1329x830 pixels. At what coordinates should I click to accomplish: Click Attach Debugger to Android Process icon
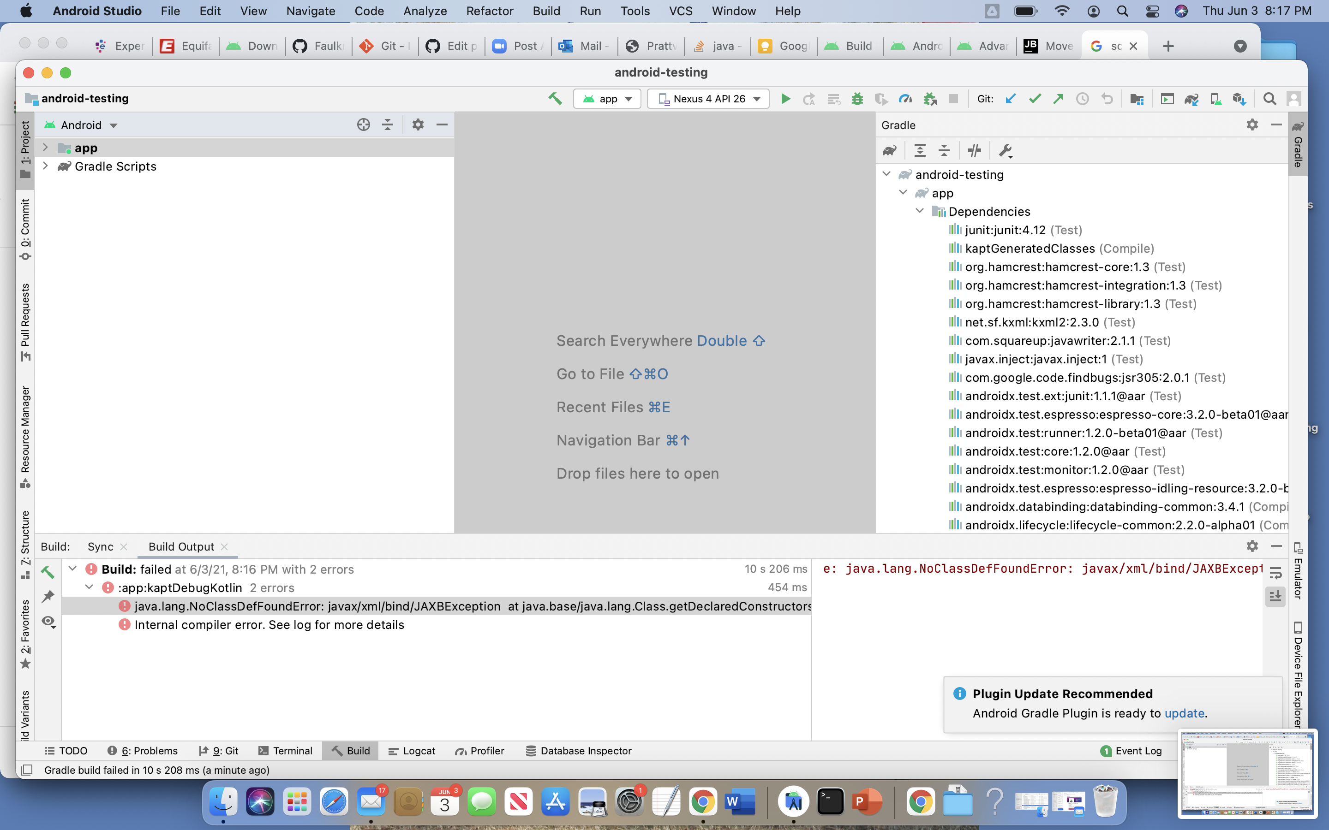929,99
